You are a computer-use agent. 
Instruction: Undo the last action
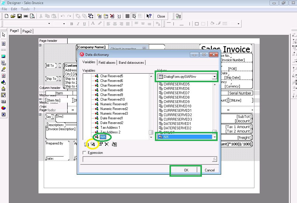click(x=62, y=16)
